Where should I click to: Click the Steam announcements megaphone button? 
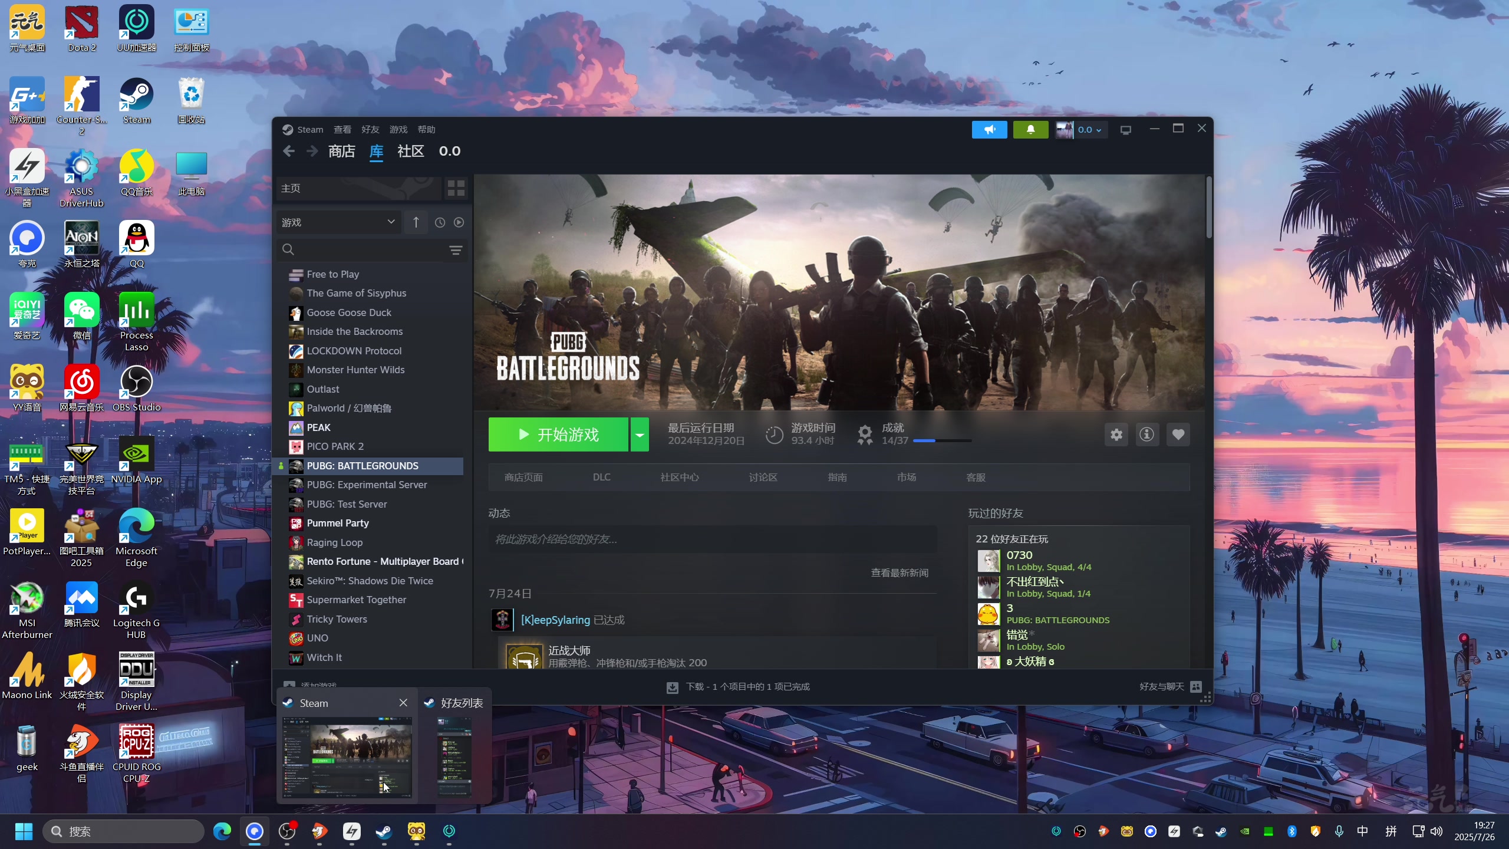989,130
